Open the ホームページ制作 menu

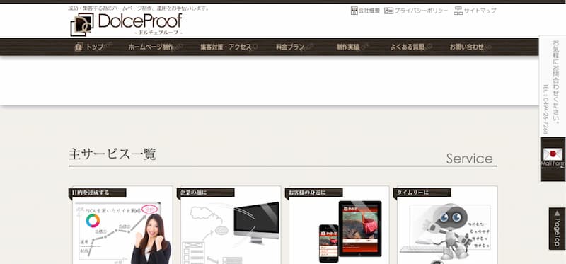151,47
